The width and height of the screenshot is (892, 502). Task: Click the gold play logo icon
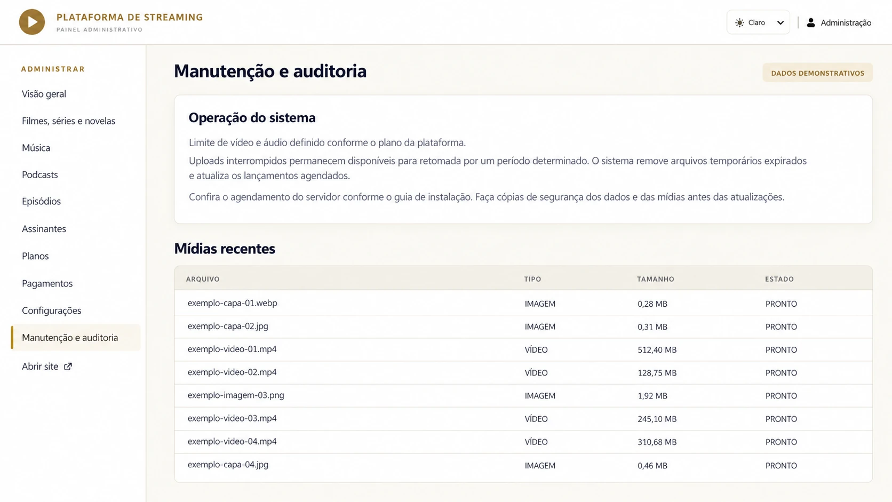click(32, 22)
